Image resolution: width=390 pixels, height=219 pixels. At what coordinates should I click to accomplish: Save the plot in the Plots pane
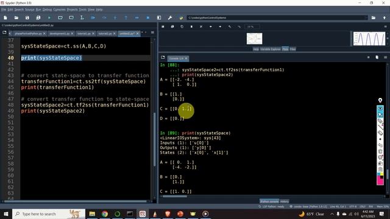163,27
